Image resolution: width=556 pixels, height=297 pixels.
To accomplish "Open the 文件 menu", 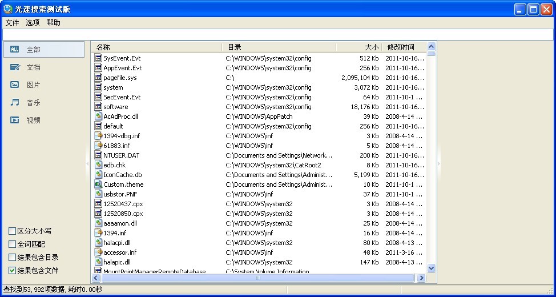I will [x=12, y=23].
